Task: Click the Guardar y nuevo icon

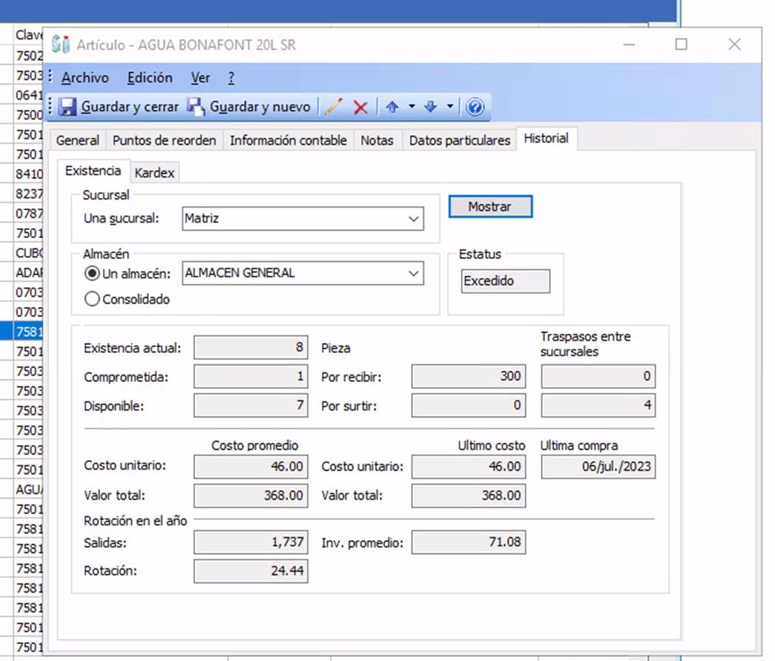Action: 196,107
